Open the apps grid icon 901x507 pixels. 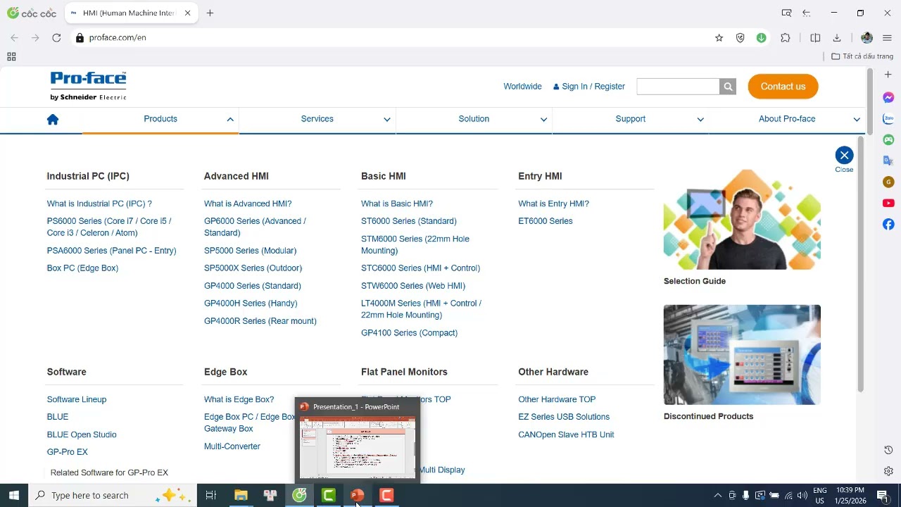(11, 56)
